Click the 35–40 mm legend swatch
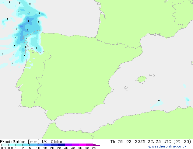Screen dimensions: 193x149 click(x=75, y=145)
